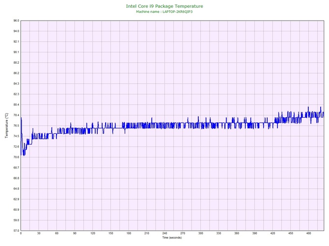Click the 240 seconds x-axis tick label
Viewport: 329px width, 246px height.
coord(164,233)
